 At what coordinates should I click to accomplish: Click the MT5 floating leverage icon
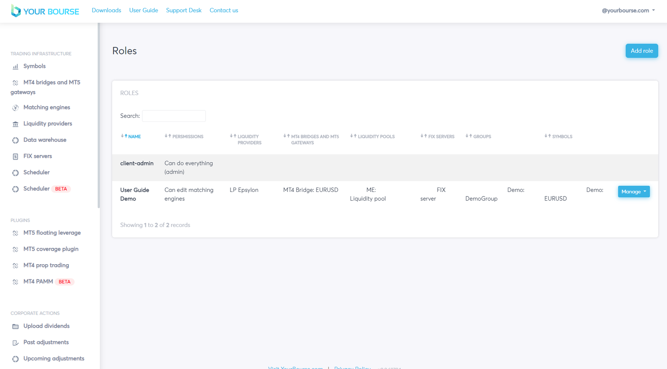click(x=15, y=233)
